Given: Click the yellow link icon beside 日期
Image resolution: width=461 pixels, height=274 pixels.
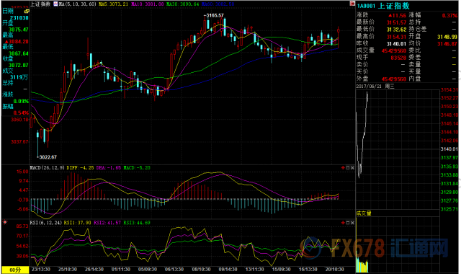Looking at the screenshot, I should [27, 12].
